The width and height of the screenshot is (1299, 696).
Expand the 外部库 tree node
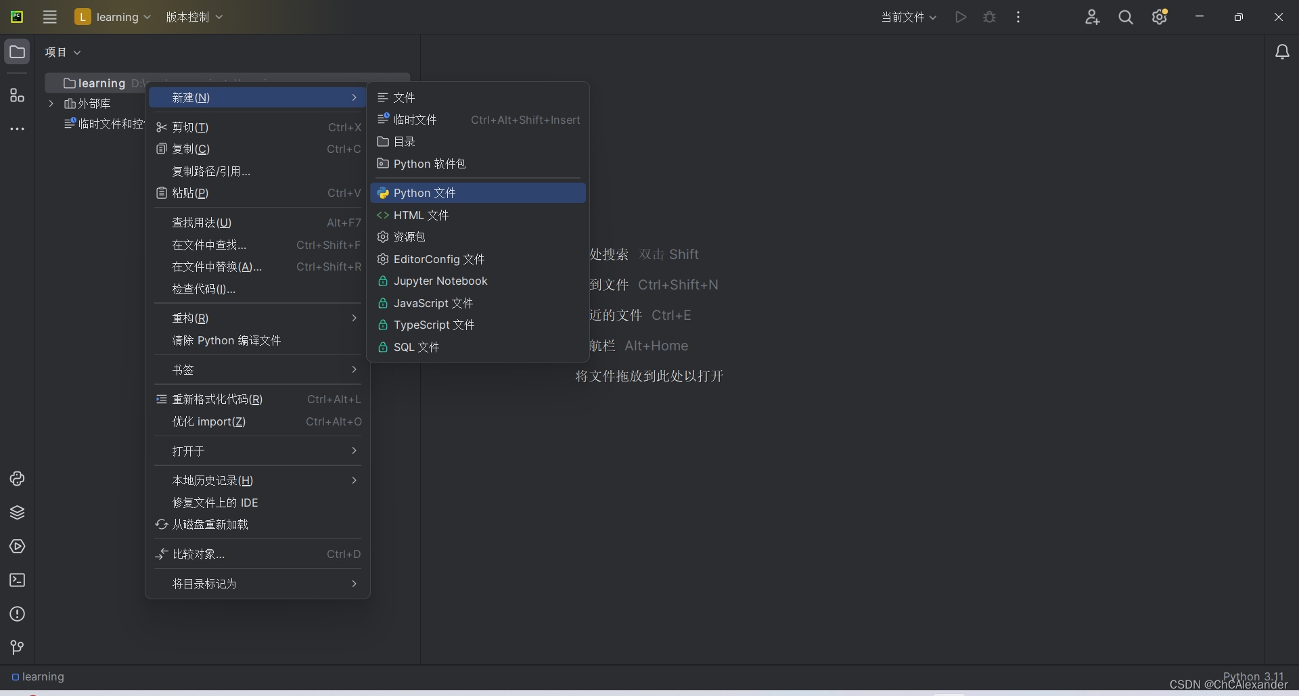pos(51,103)
